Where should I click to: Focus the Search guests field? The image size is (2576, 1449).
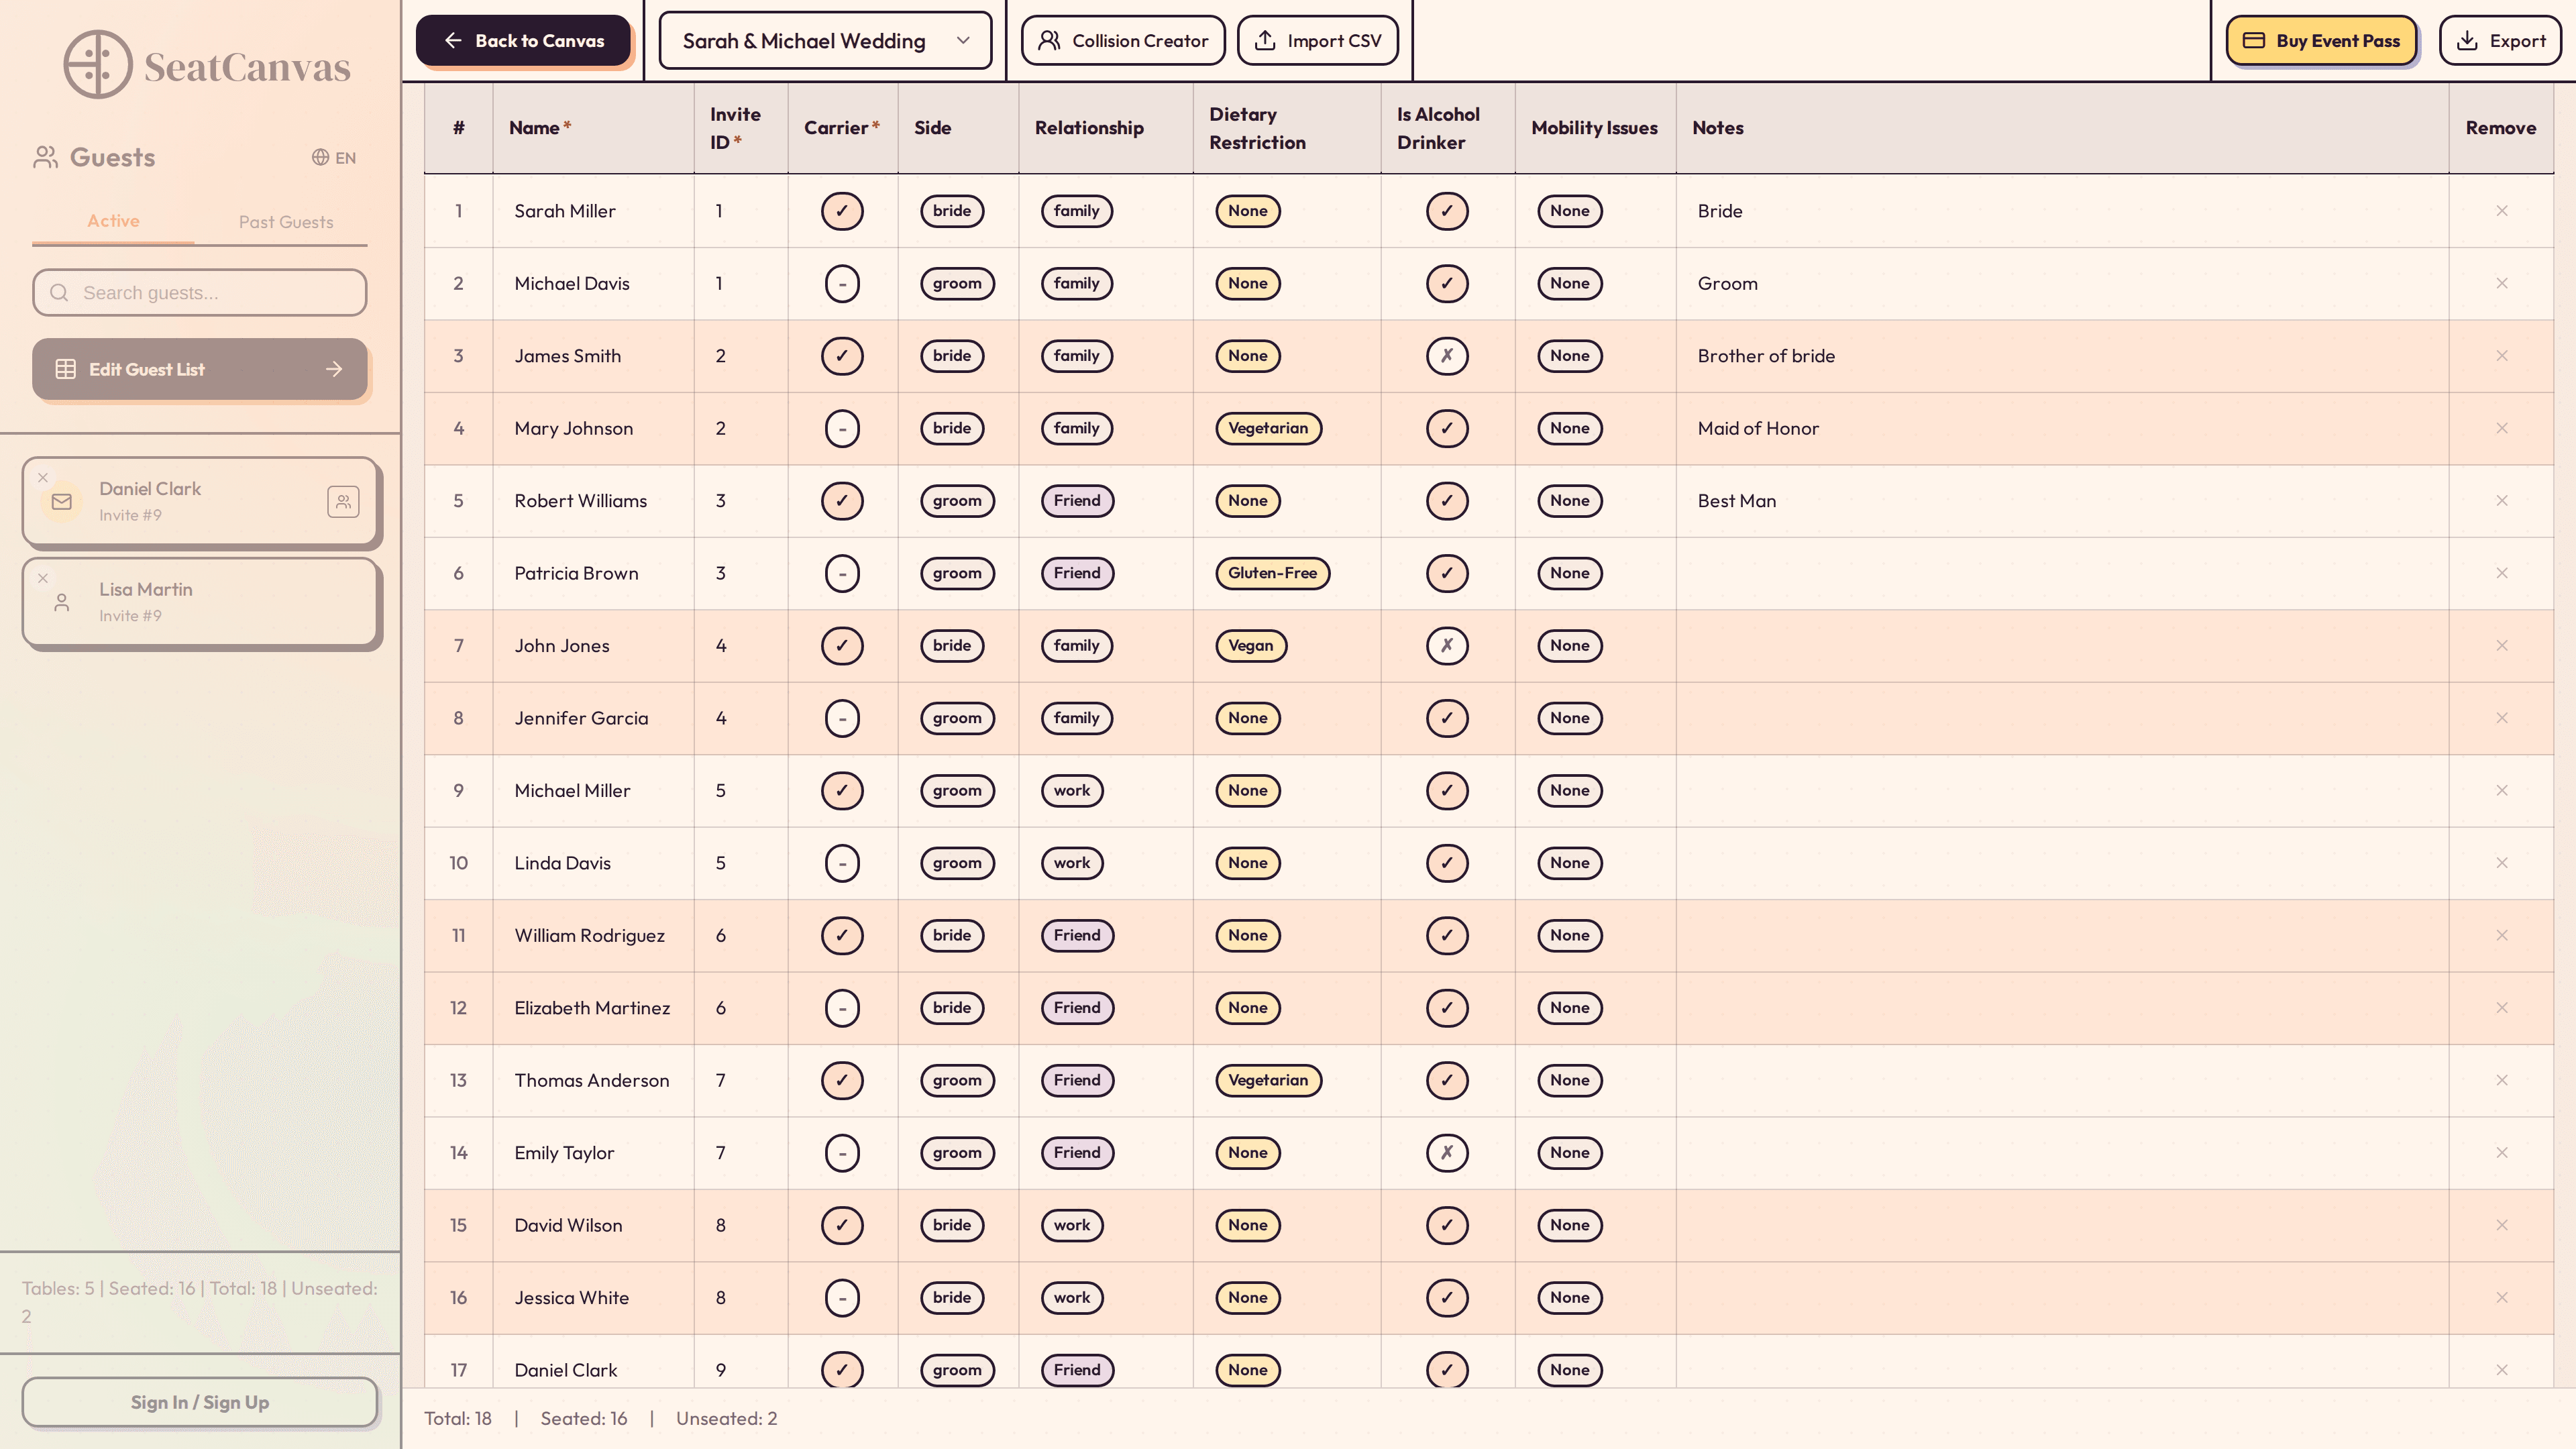pyautogui.click(x=200, y=293)
